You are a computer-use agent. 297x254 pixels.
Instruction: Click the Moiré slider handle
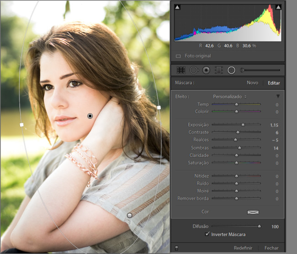pos(236,191)
